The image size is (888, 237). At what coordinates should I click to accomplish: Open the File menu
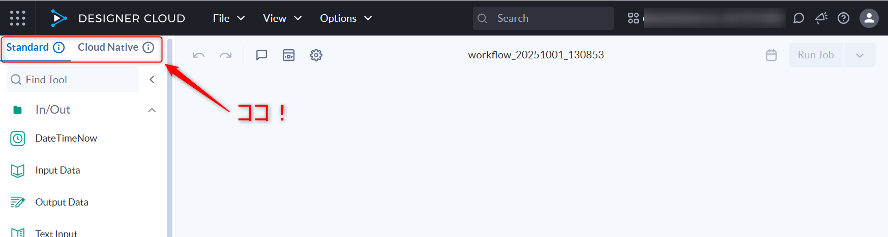[x=228, y=18]
